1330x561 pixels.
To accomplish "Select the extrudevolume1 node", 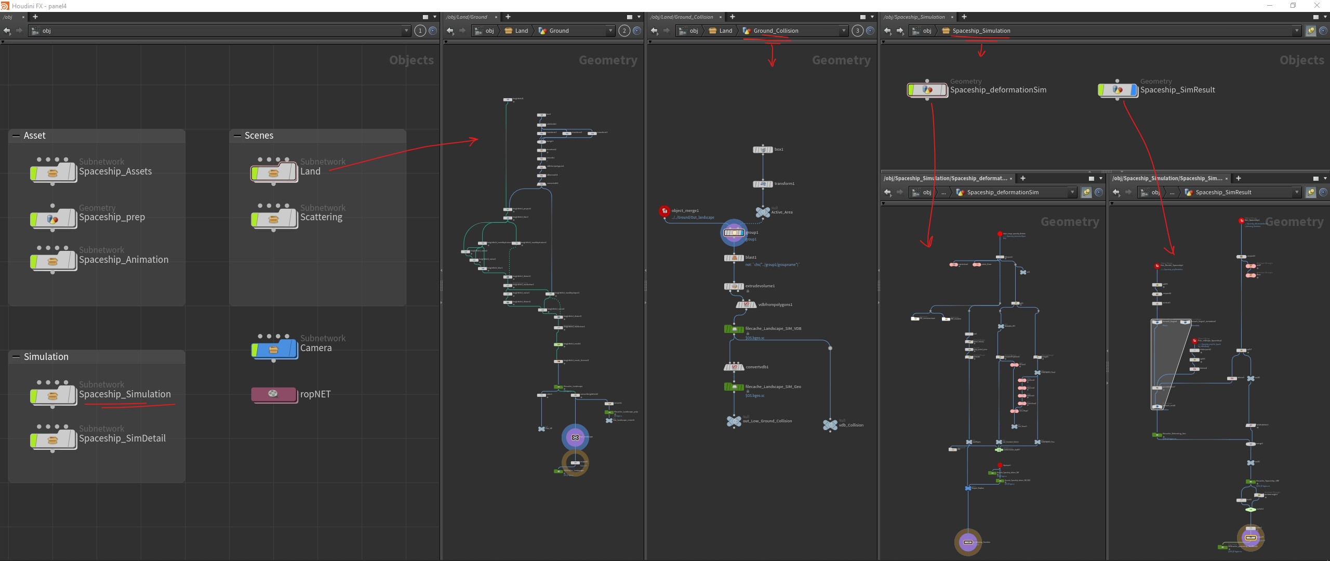I will coord(734,286).
